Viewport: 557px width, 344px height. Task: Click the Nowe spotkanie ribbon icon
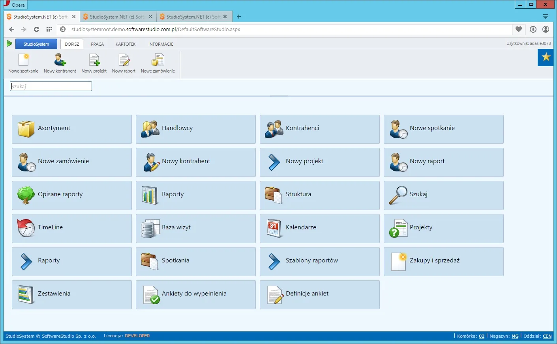[x=23, y=63]
